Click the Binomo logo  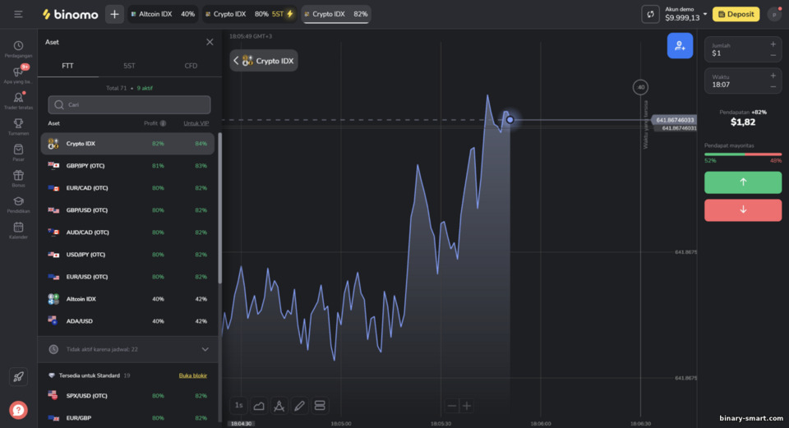click(71, 15)
